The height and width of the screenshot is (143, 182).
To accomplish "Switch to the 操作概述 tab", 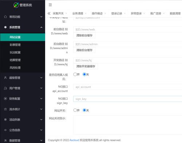I will [97, 13].
